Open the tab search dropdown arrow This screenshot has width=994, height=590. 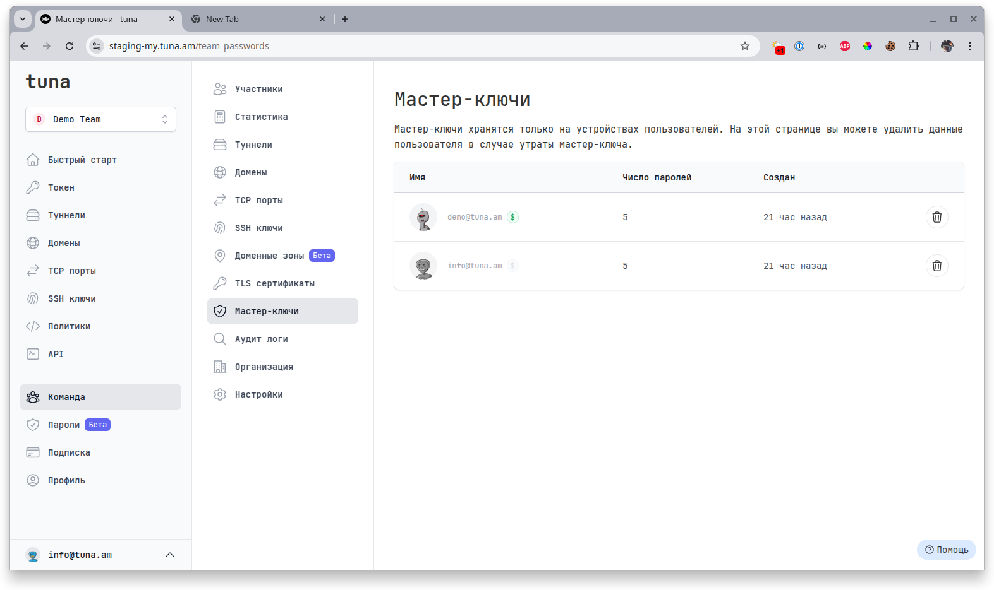point(23,19)
